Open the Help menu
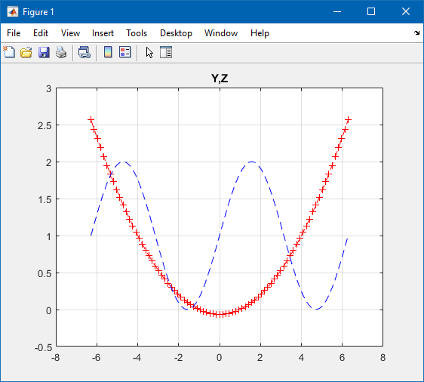 [x=260, y=33]
